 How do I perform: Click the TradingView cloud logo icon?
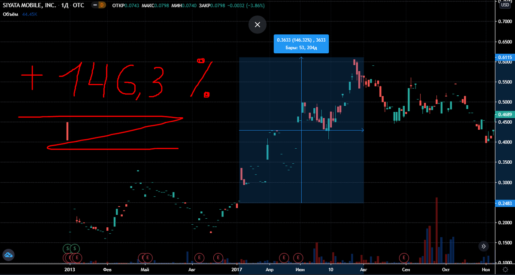pyautogui.click(x=9, y=256)
